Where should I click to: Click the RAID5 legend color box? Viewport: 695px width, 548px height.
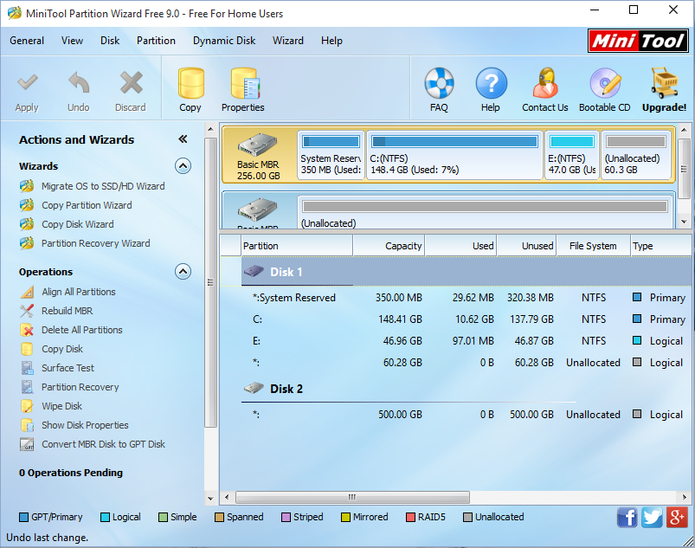tap(411, 518)
